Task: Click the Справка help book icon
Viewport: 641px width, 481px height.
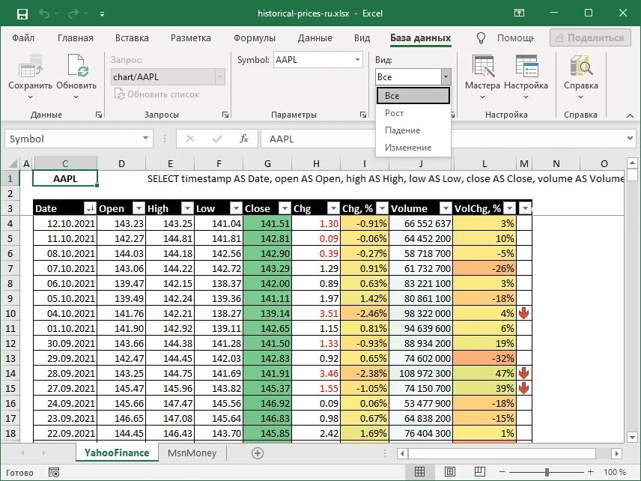Action: point(581,67)
